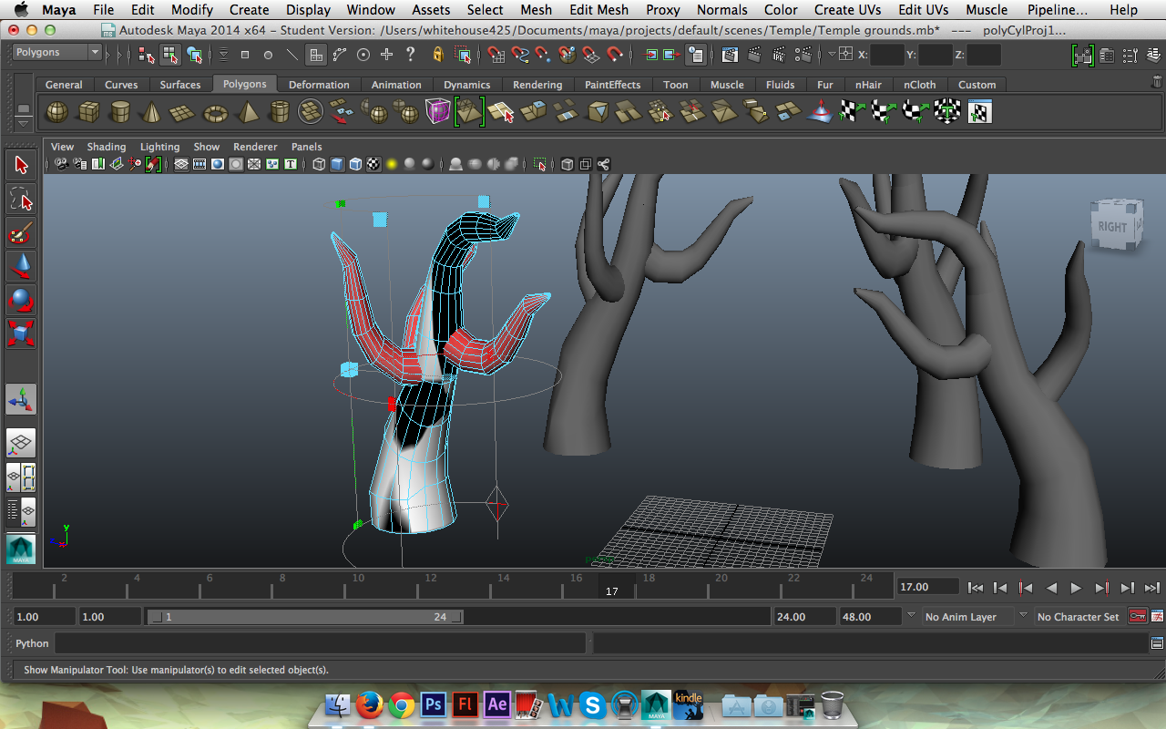
Task: Switch to the nCloth shelf tab
Action: coord(919,85)
